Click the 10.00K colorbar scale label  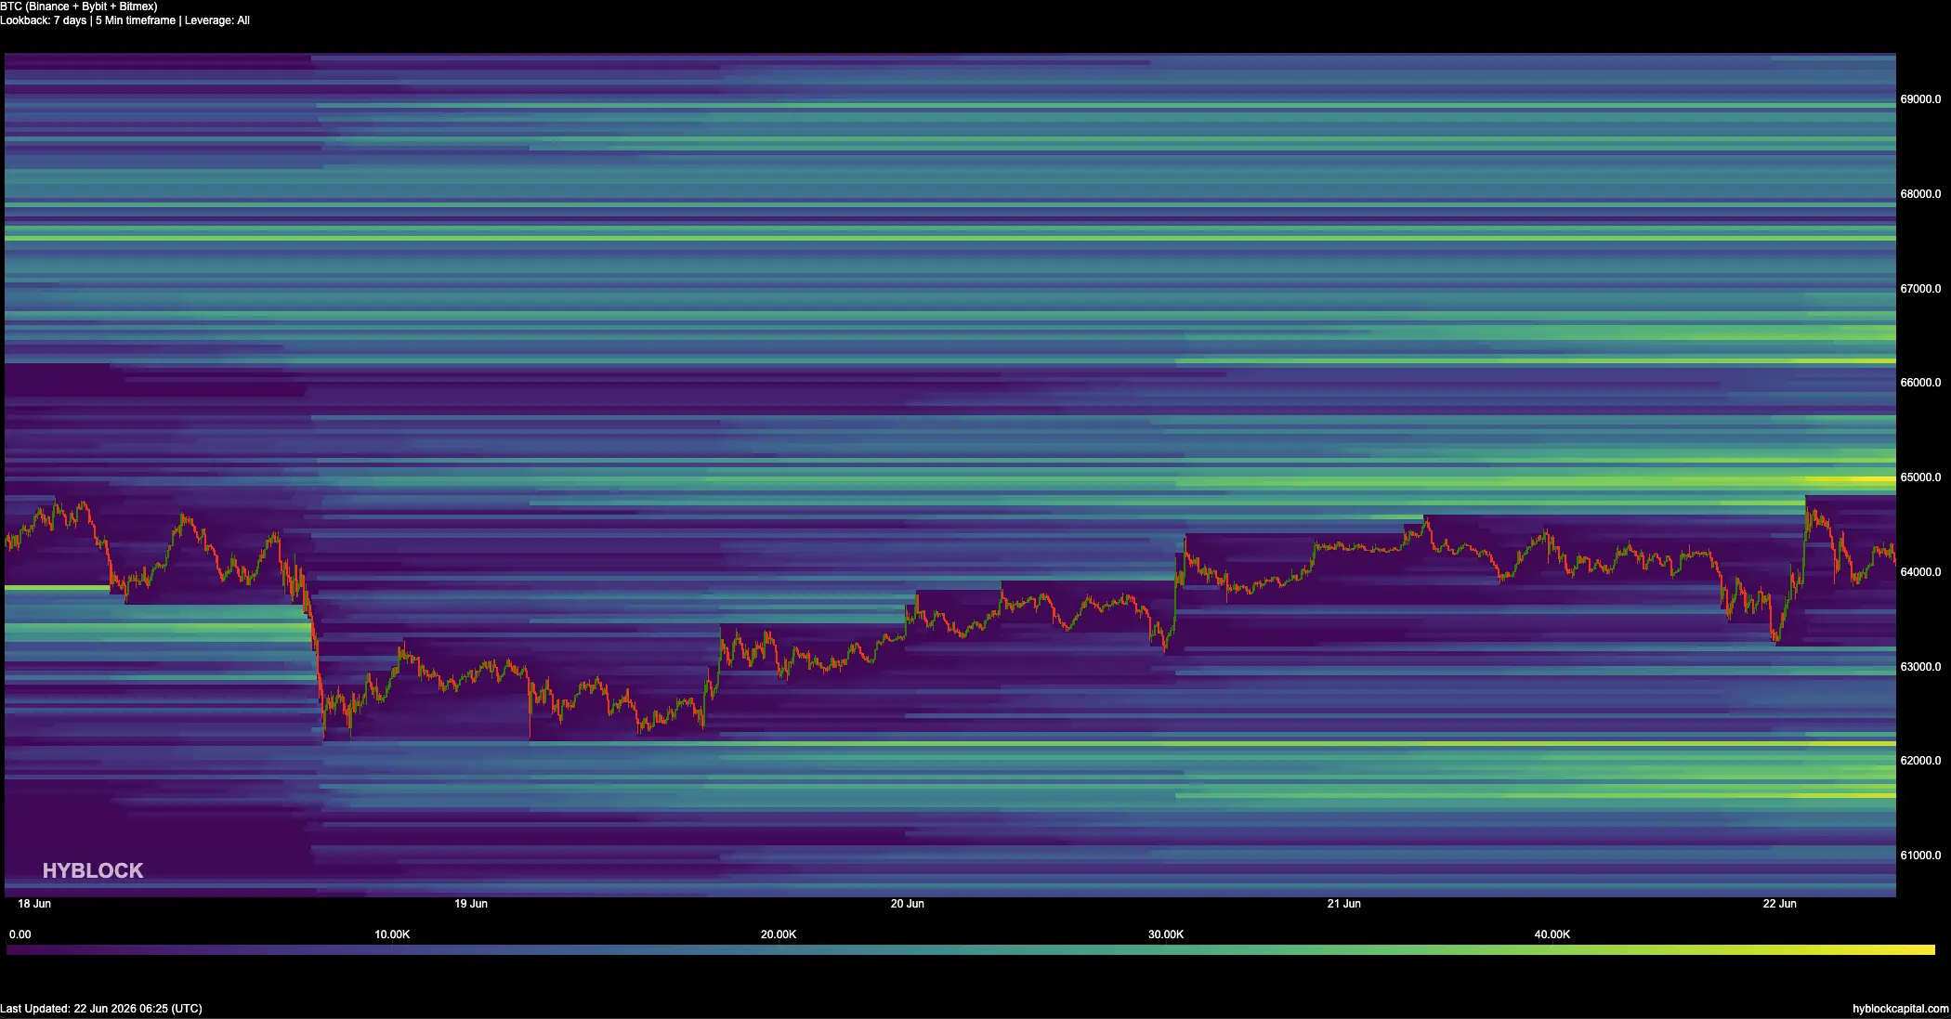click(392, 934)
